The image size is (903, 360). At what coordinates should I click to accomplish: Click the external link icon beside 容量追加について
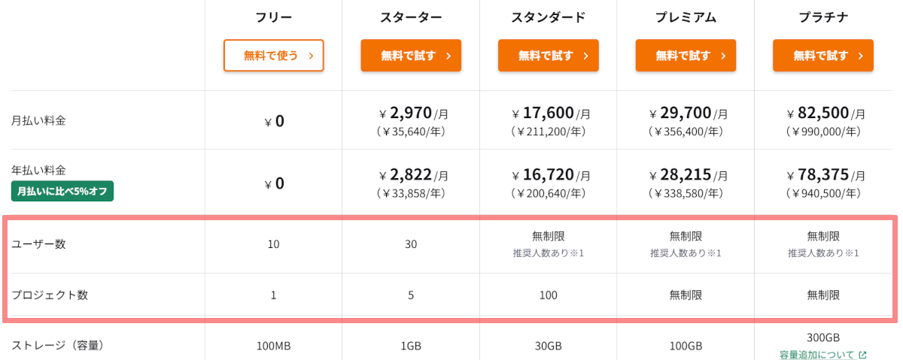click(862, 355)
